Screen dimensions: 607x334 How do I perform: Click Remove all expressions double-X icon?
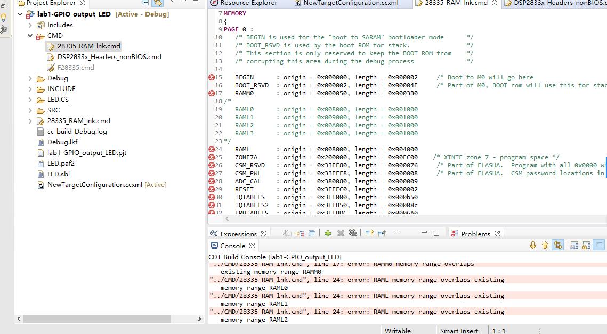point(353,233)
